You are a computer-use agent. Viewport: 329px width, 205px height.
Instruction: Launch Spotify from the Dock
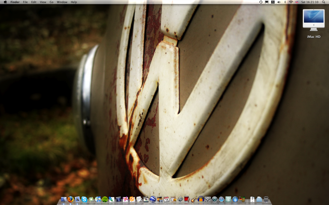click(105, 199)
